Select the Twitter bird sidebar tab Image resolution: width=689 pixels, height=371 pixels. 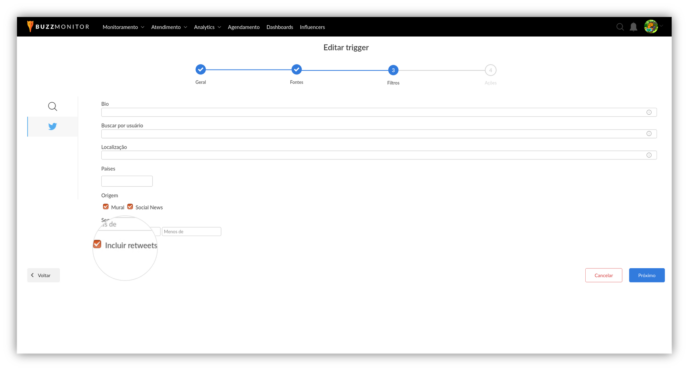point(52,126)
